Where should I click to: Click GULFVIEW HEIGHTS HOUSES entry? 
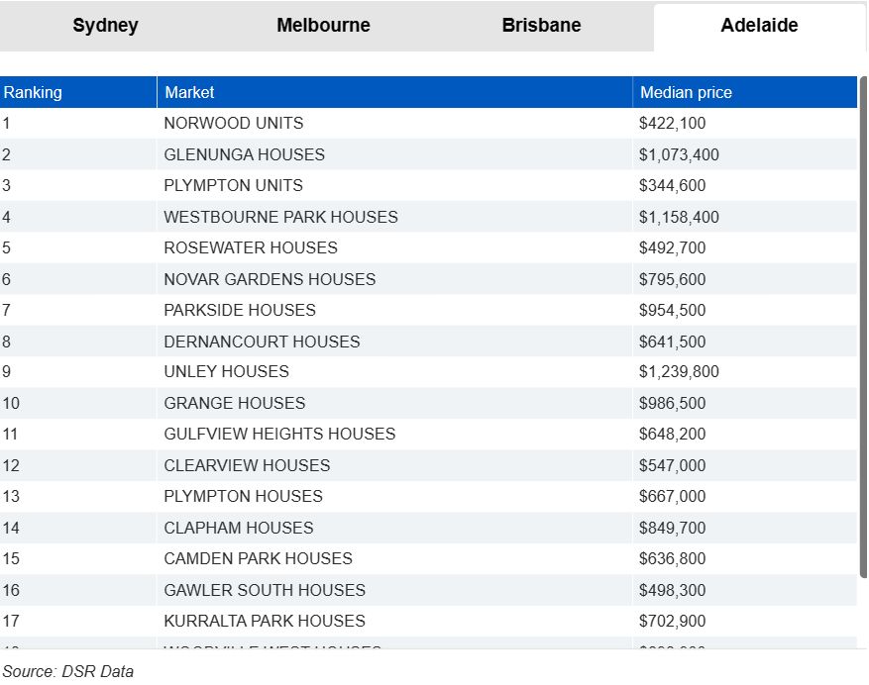coord(279,434)
